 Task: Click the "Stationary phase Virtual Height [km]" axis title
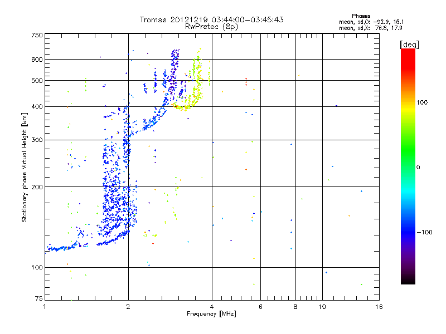coord(25,167)
